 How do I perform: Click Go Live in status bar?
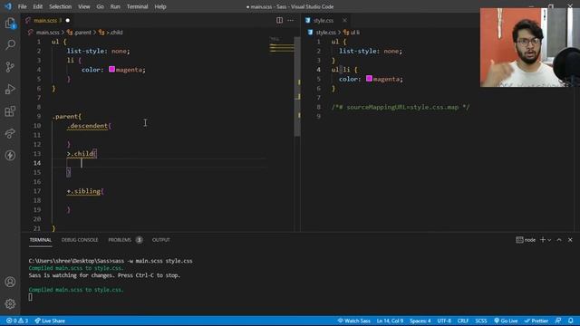click(506, 321)
